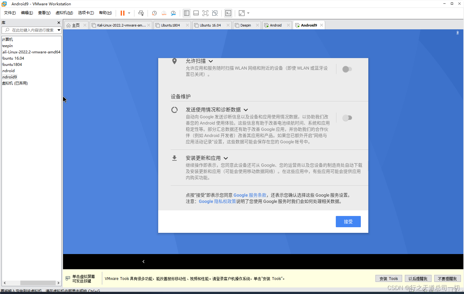Click the Android back navigation arrow
Screen dimensions: 464x294
[144, 262]
